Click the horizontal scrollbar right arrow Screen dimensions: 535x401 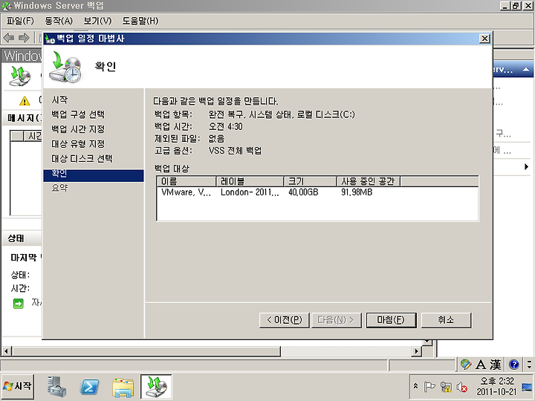click(x=416, y=351)
